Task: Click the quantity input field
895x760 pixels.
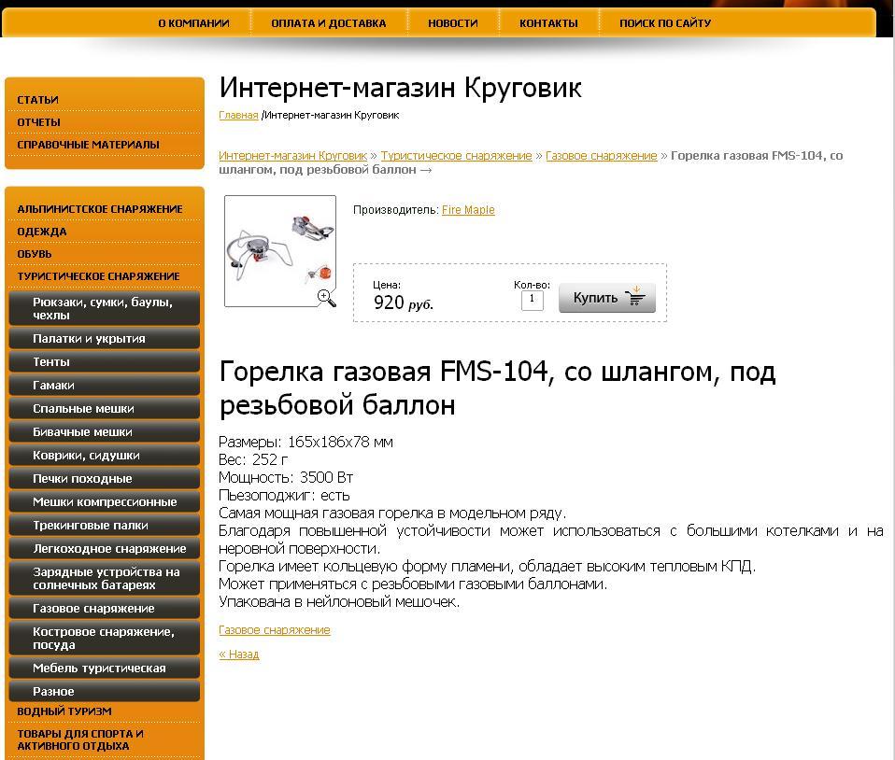Action: tap(532, 300)
